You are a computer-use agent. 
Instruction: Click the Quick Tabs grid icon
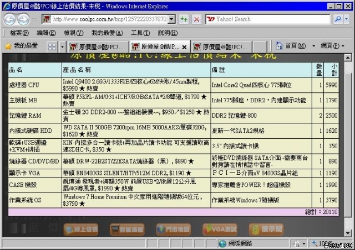point(52,47)
